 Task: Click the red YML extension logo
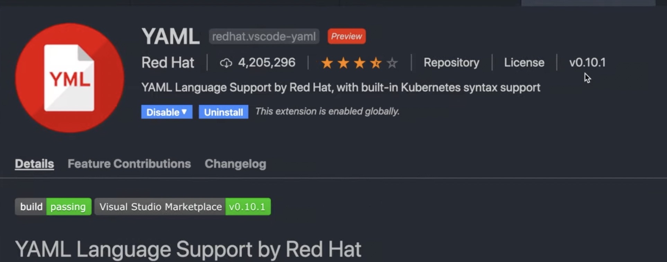(70, 78)
